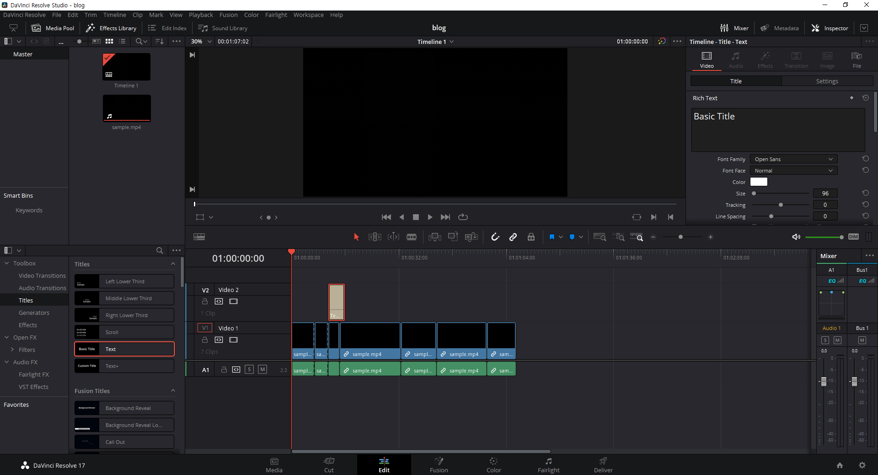Viewport: 878px width, 475px height.
Task: Open the Deliver page tab
Action: click(603, 464)
